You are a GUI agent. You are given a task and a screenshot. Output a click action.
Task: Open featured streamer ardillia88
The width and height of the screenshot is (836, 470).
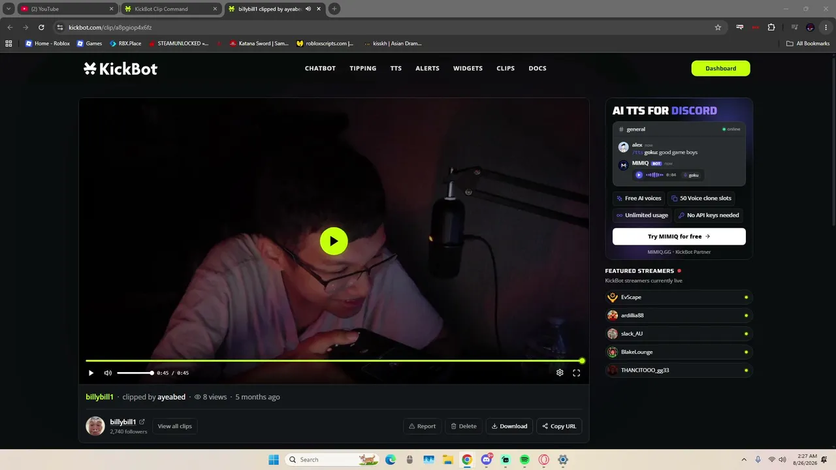click(x=679, y=315)
